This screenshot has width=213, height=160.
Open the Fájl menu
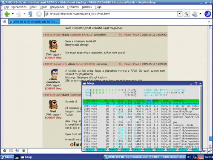pos(6,7)
